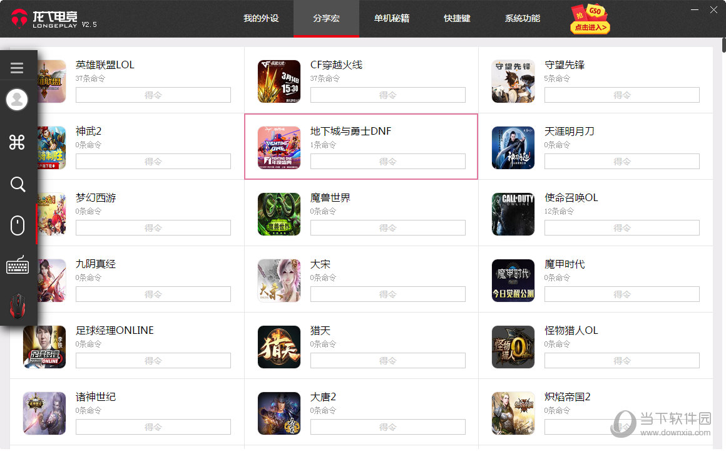Click the vertical scrollbar on right edge
This screenshot has height=451, width=726.
tap(723, 46)
